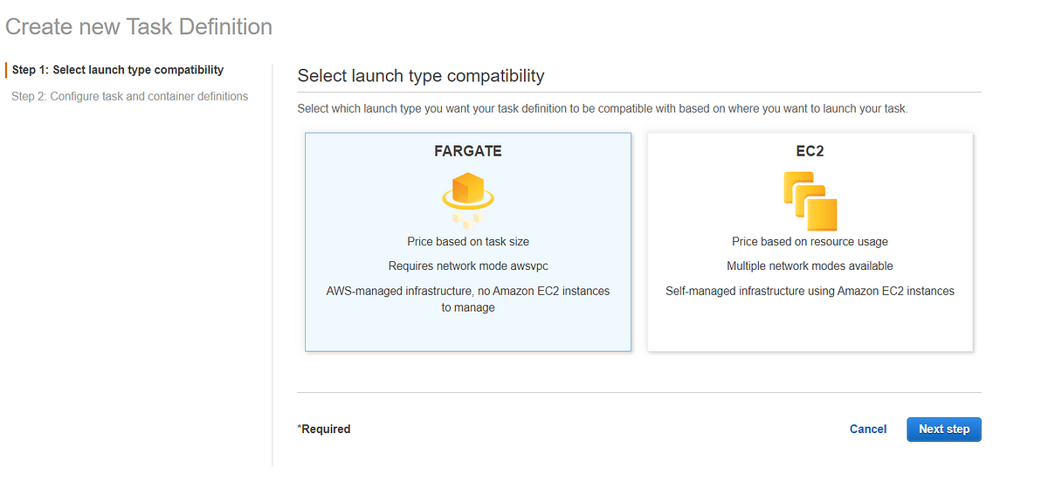Select the EC2 card title
Image resolution: width=1048 pixels, height=489 pixels.
(x=810, y=151)
